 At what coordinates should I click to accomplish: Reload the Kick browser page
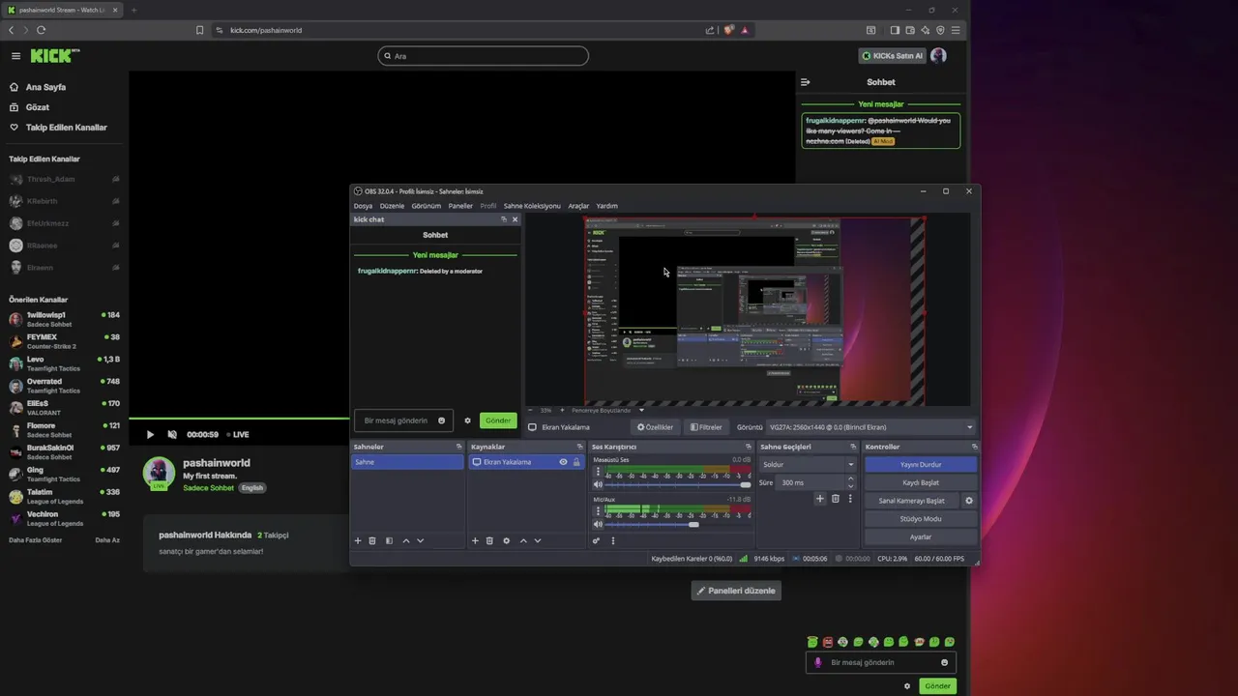click(41, 30)
